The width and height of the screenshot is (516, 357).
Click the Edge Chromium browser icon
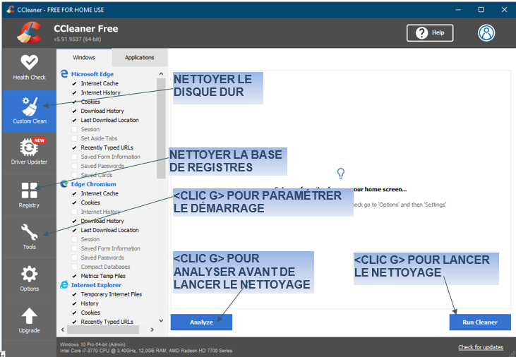64,184
